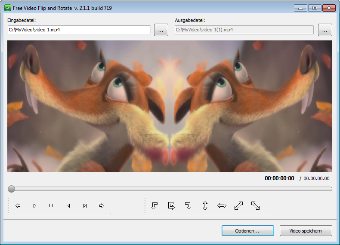Browse for the Ausgabedatei output file
Screen dimensions: 340x245
pos(325,30)
